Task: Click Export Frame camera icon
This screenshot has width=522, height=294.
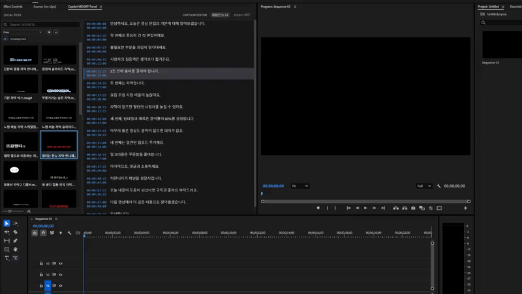Action: 413,208
